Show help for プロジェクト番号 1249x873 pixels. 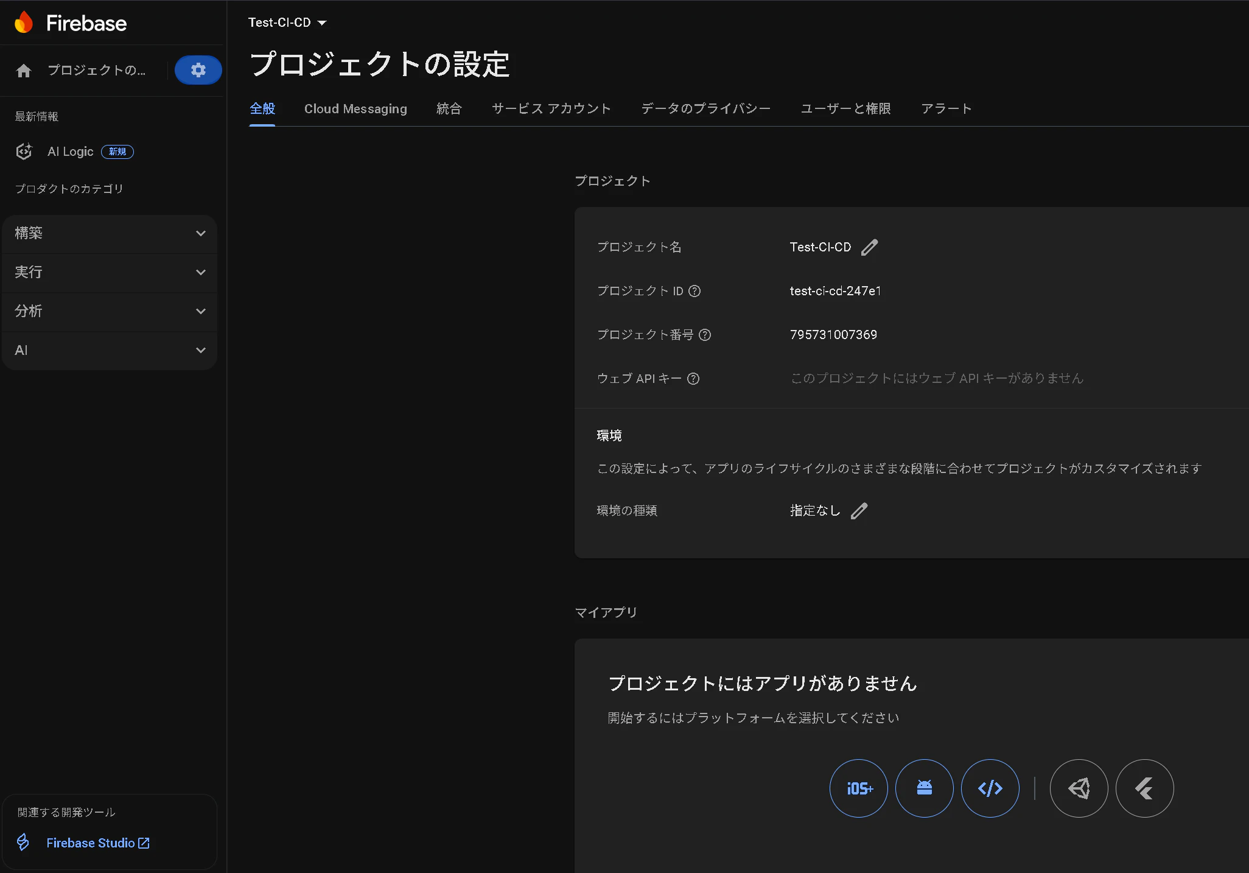tap(705, 335)
